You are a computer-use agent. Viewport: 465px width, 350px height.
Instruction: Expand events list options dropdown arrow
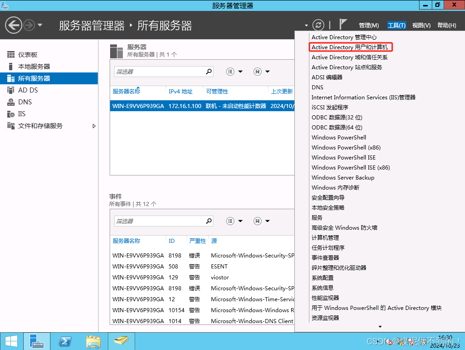[241, 221]
